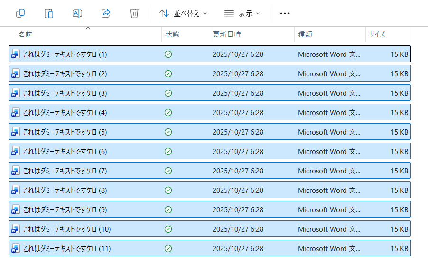Open the three-dots more options menu
Image resolution: width=428 pixels, height=263 pixels.
click(x=285, y=13)
